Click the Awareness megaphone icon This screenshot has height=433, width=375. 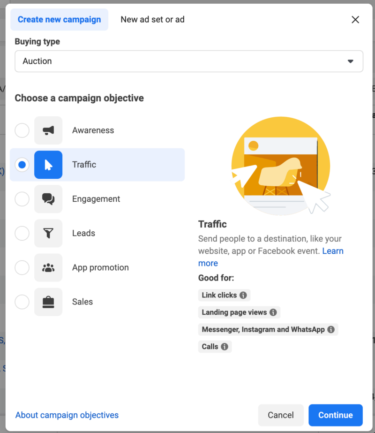[x=48, y=130]
